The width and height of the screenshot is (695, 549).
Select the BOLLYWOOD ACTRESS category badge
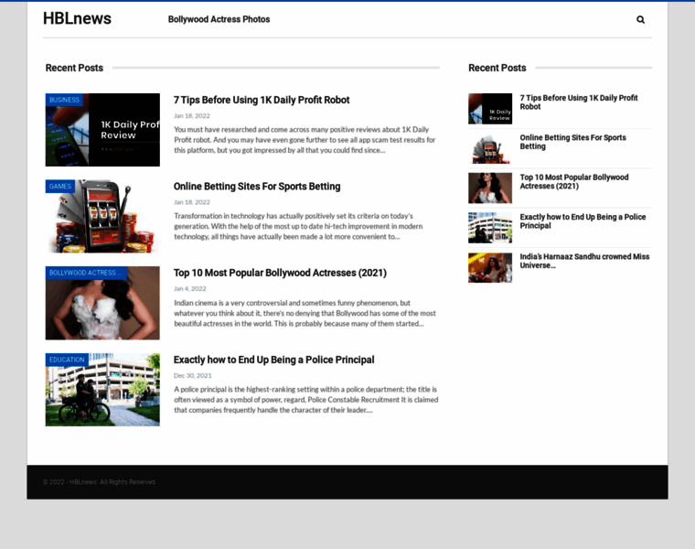(x=82, y=273)
